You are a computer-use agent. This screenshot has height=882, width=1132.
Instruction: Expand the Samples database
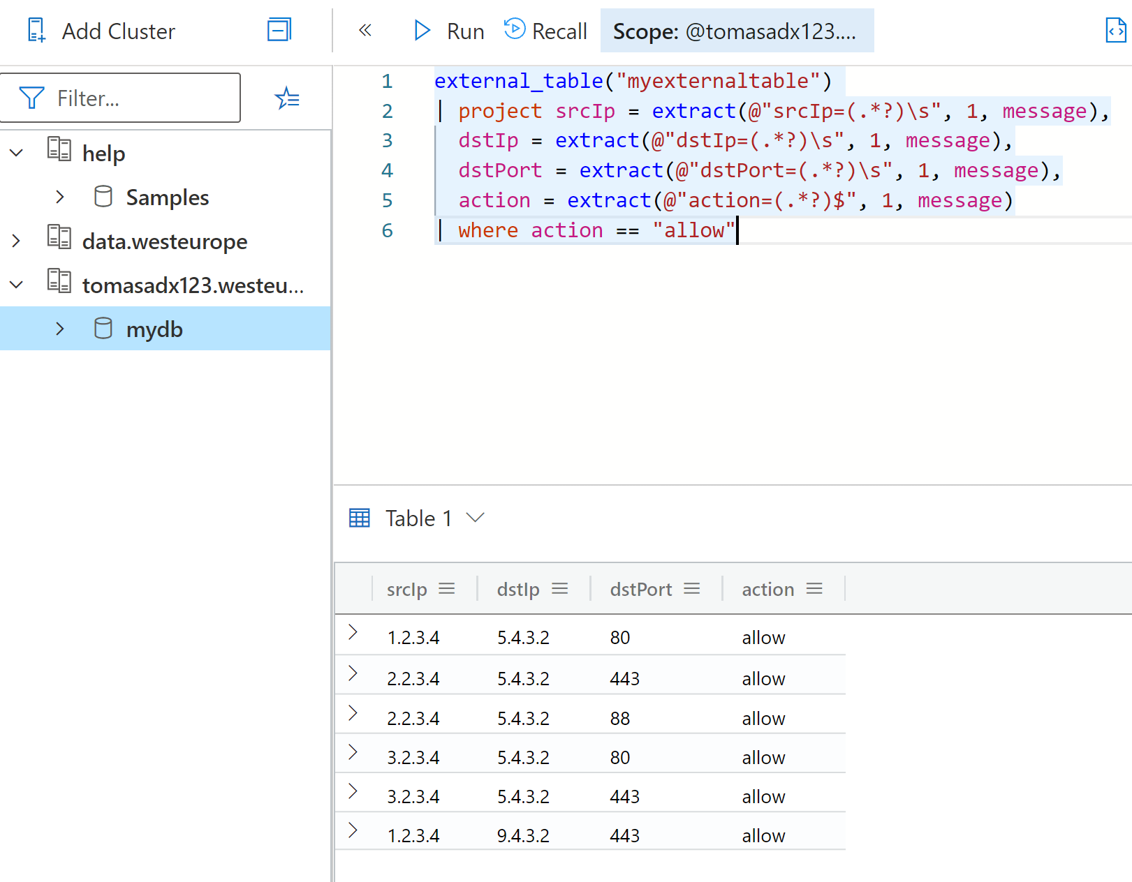(60, 197)
